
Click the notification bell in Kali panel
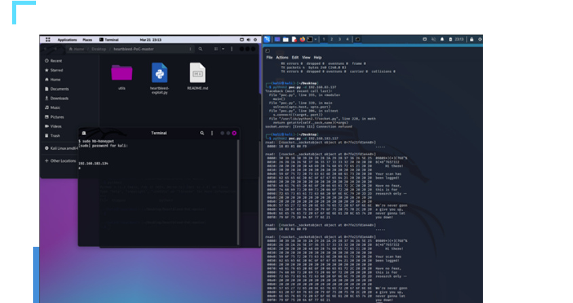point(442,39)
